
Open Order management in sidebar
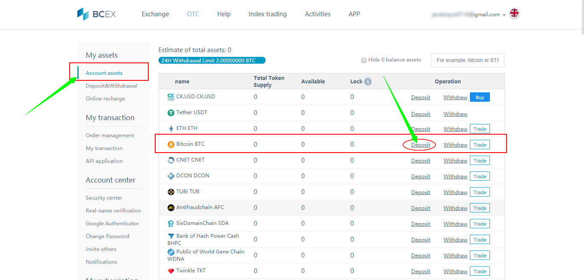pos(110,136)
